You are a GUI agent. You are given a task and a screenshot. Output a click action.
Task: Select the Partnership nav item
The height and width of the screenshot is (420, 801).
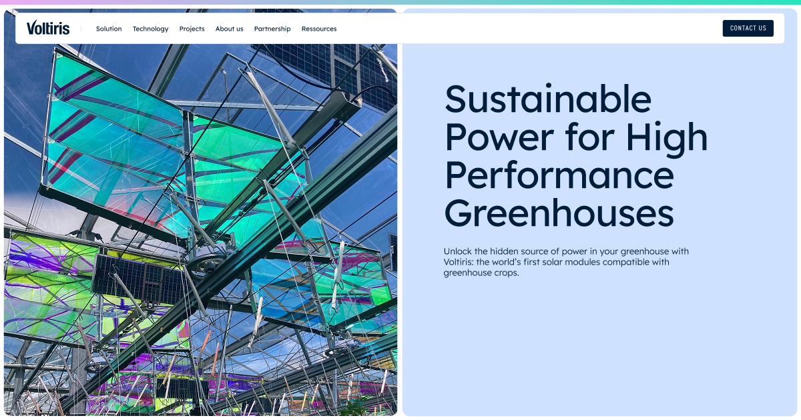click(x=272, y=29)
